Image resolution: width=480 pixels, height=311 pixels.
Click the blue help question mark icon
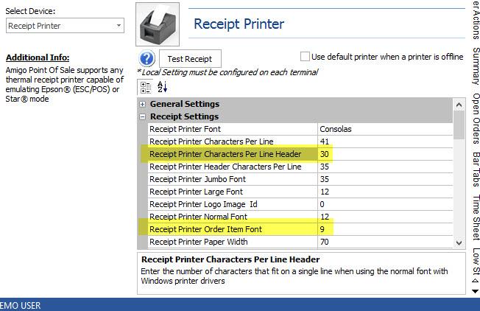(x=147, y=59)
